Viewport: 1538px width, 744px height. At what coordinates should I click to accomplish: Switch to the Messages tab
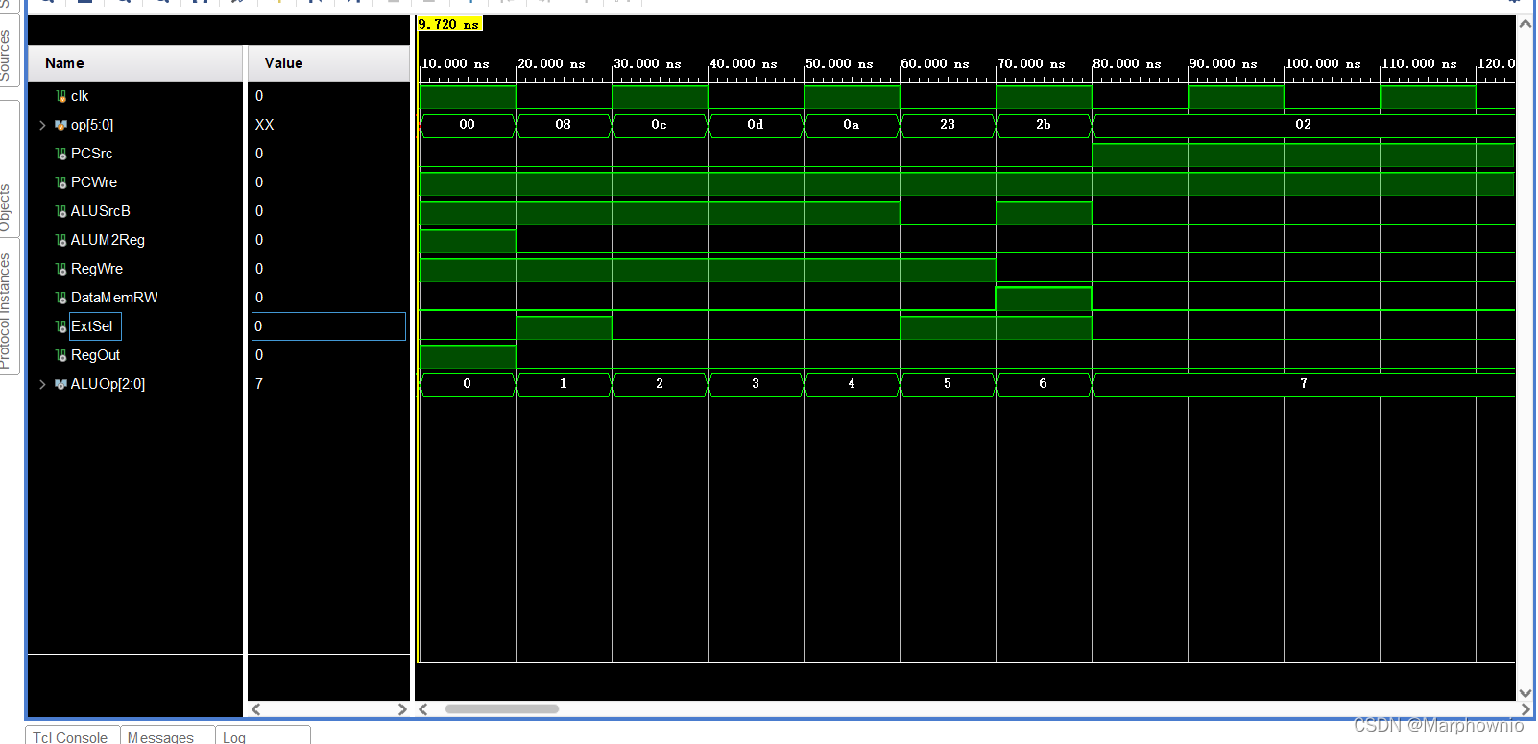coord(161,736)
